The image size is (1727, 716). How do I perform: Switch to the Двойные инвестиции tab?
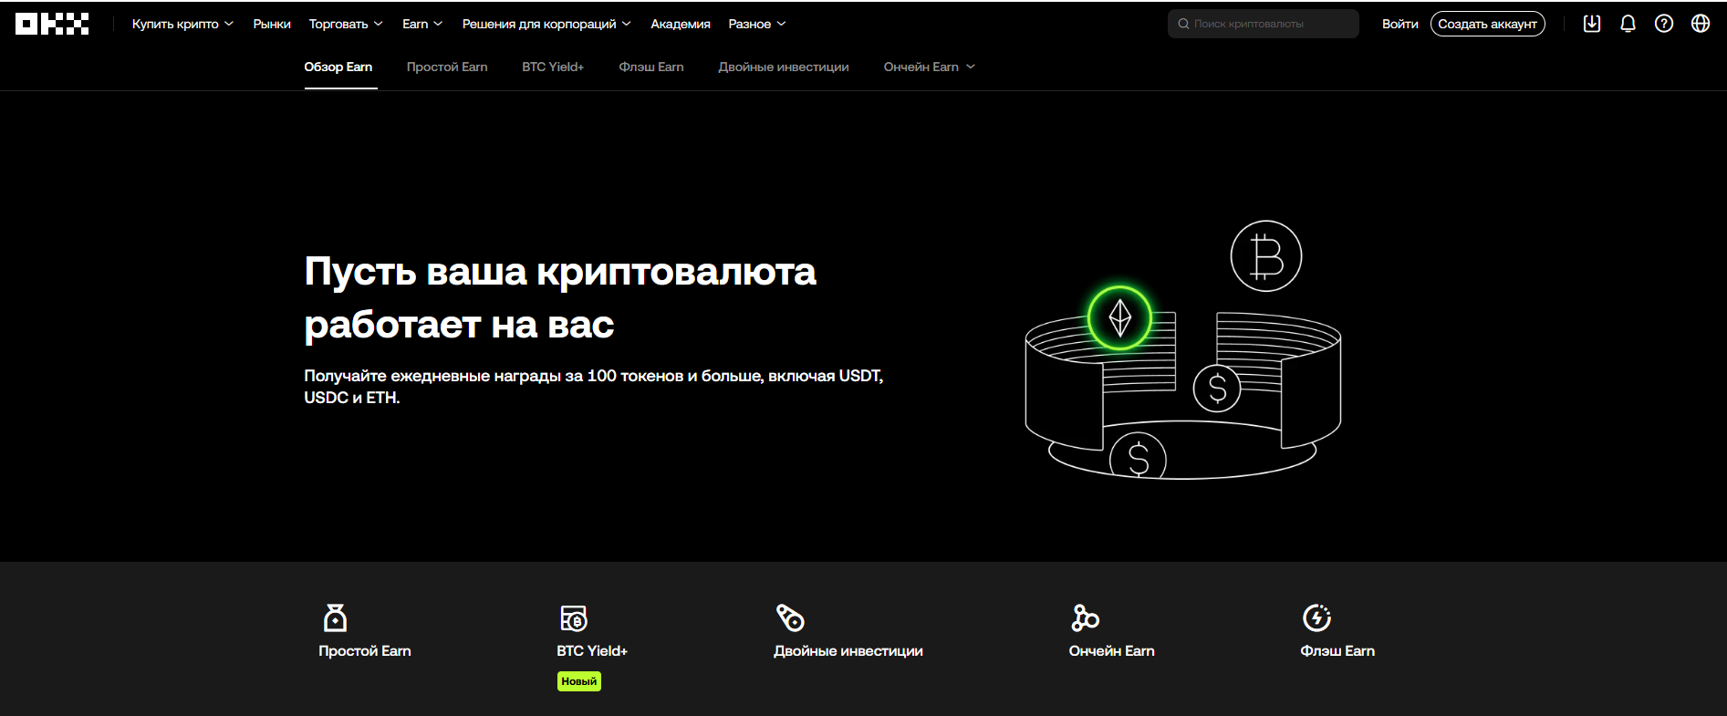(784, 67)
